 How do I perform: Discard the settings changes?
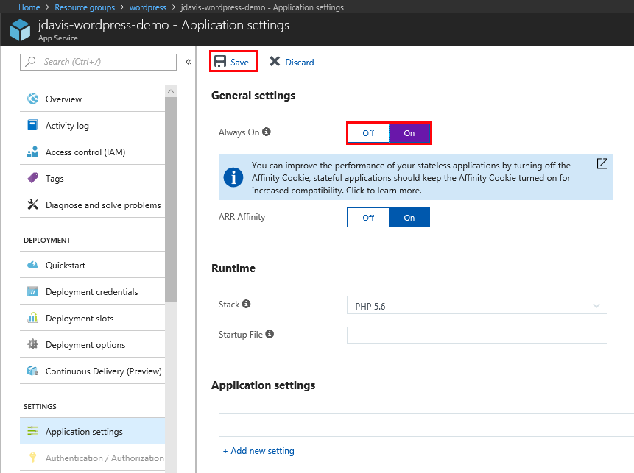click(292, 62)
